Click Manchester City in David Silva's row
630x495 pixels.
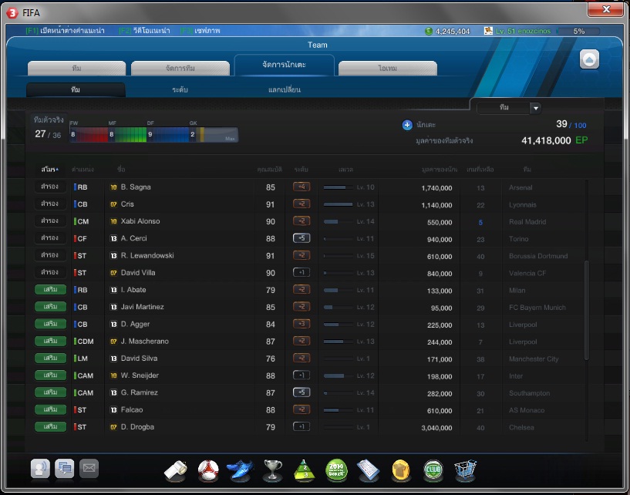point(534,359)
